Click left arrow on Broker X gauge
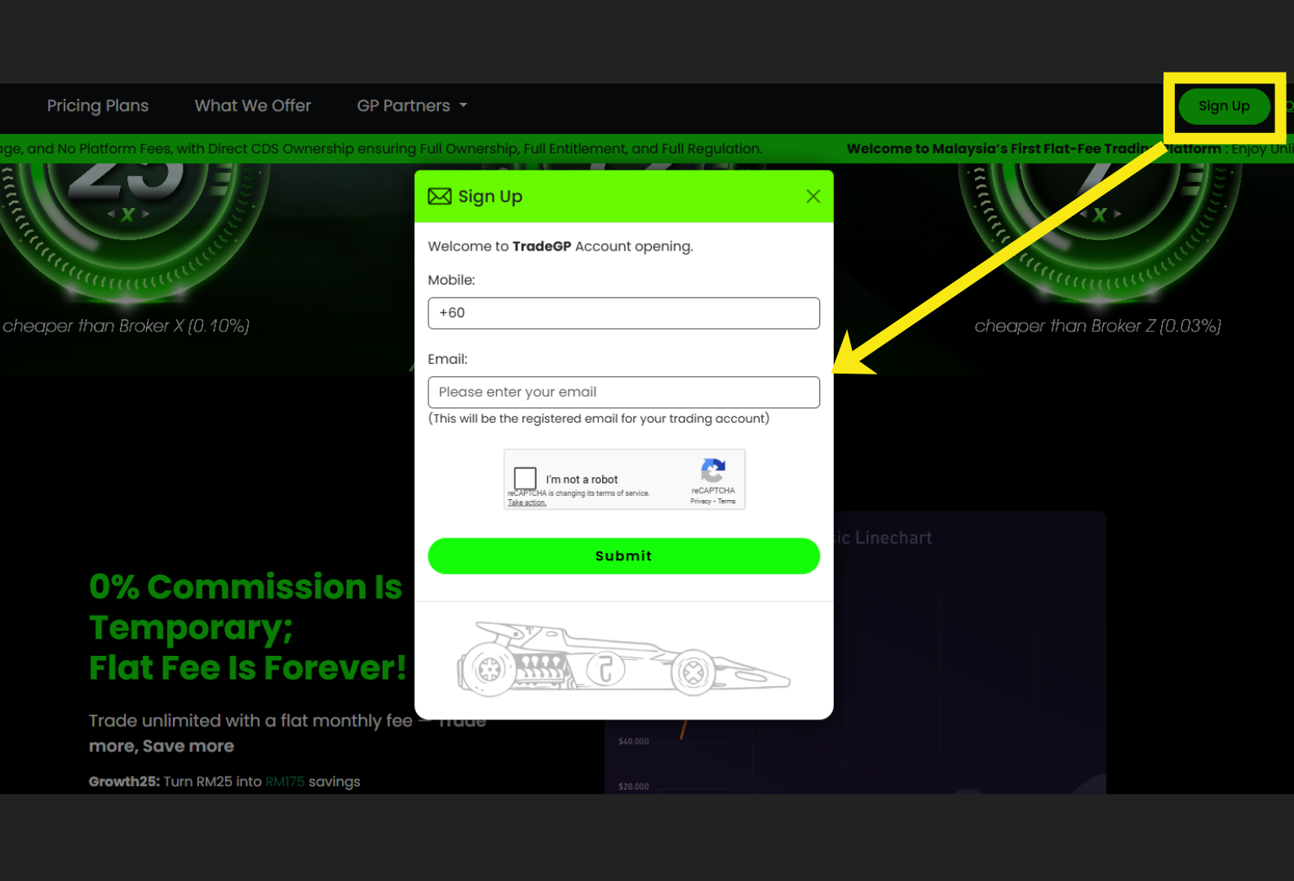The width and height of the screenshot is (1294, 881). (x=111, y=215)
